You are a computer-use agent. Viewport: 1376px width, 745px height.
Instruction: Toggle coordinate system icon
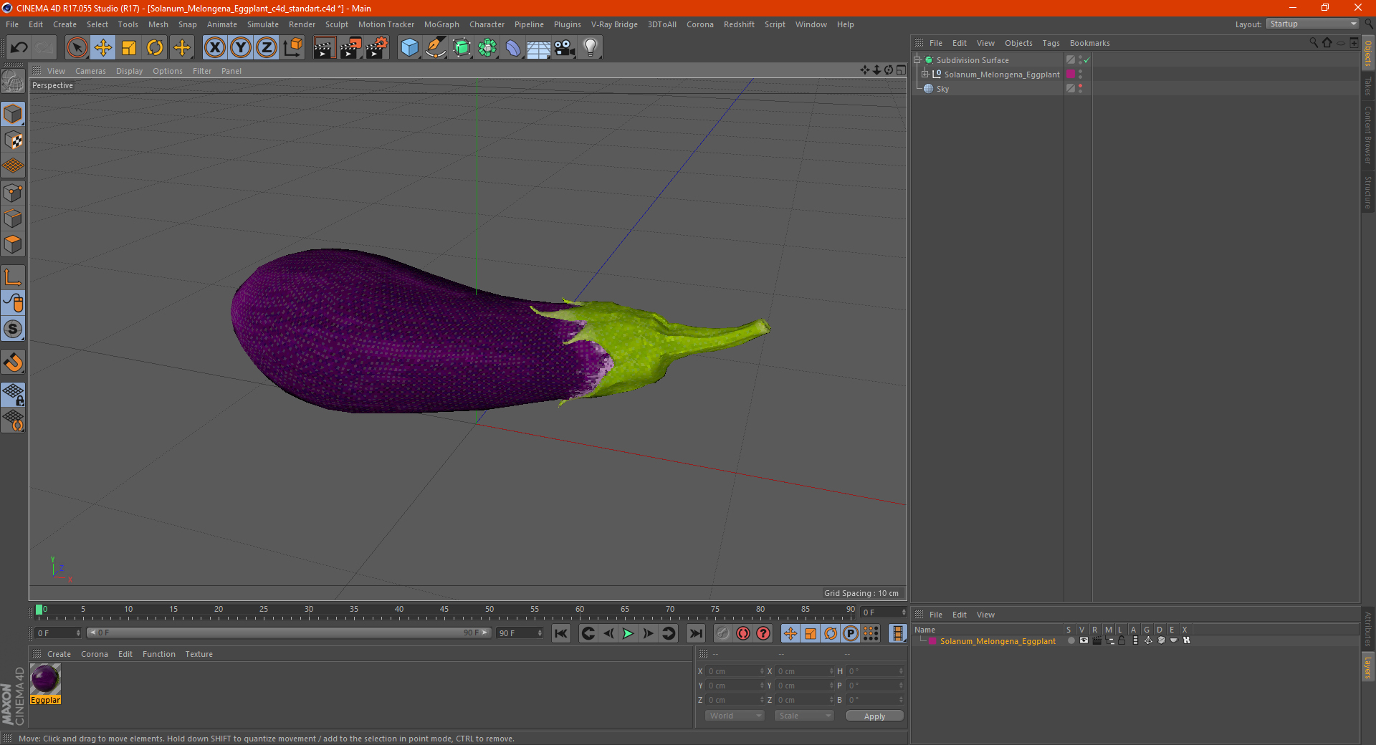click(292, 48)
